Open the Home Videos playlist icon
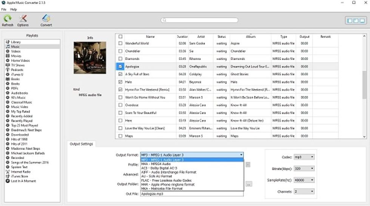The image size is (370, 206). tap(8, 61)
